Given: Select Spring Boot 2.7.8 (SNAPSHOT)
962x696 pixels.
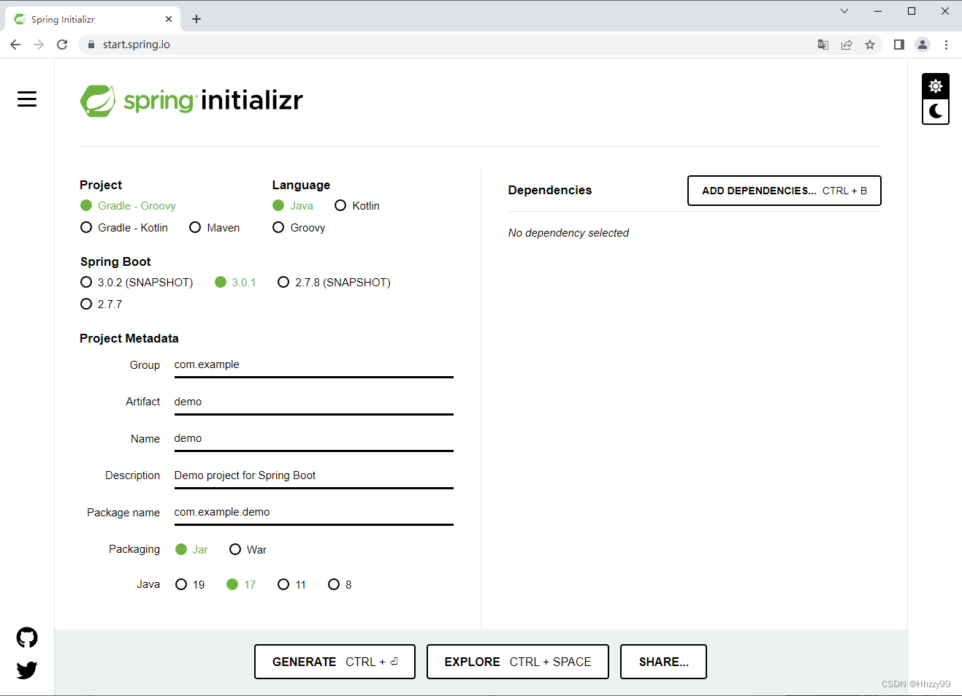Looking at the screenshot, I should (x=335, y=283).
